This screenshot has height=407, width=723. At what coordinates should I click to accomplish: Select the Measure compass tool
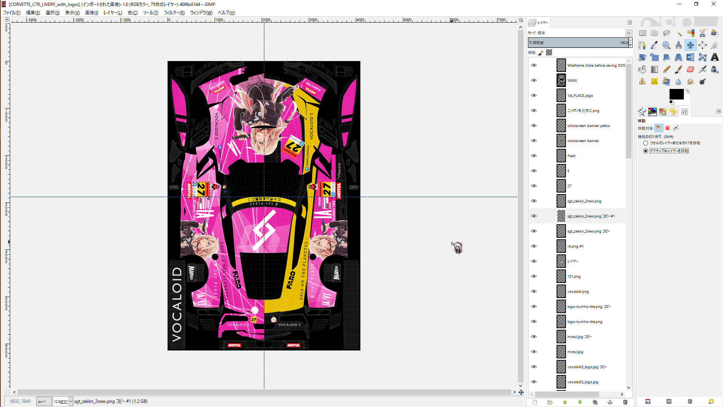[x=679, y=45]
